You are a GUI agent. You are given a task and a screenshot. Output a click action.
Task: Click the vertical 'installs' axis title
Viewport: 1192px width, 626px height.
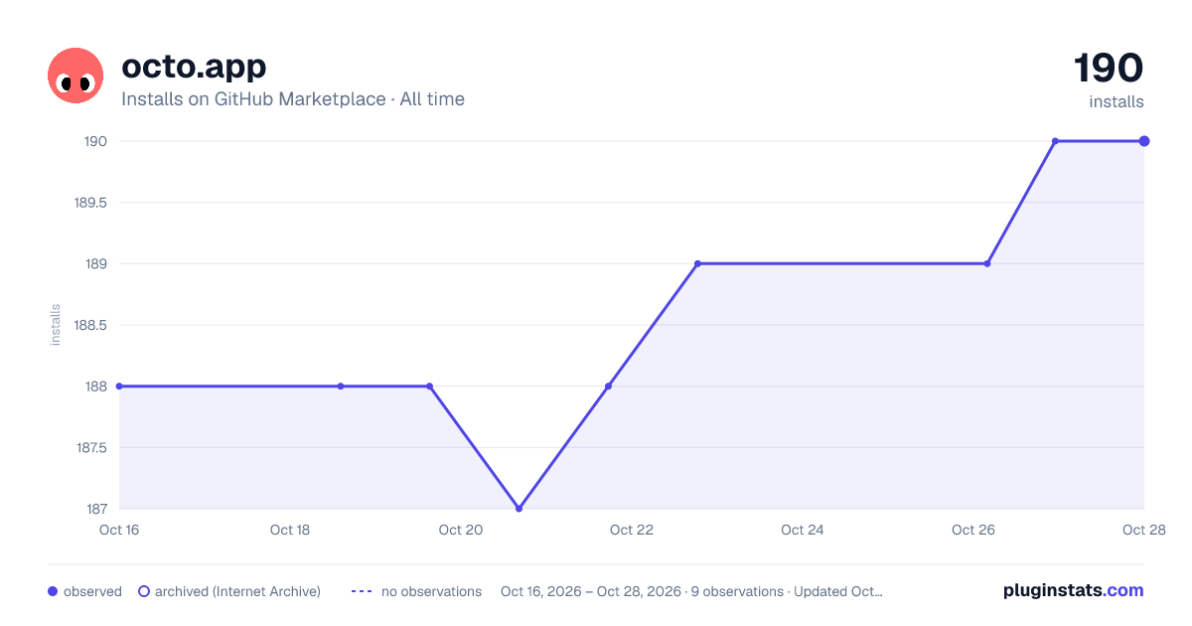coord(56,325)
